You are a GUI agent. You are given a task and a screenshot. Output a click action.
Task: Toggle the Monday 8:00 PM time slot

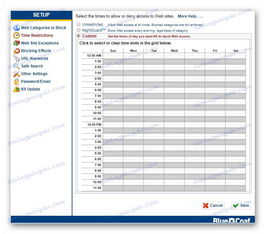[x=134, y=171]
